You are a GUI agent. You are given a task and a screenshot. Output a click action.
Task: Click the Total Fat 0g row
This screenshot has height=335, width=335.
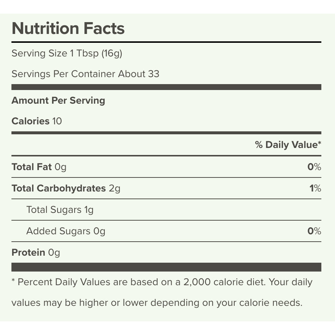point(39,167)
